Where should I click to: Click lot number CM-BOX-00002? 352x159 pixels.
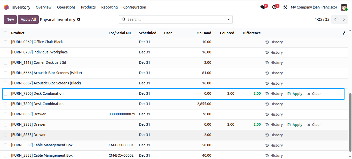(121, 155)
